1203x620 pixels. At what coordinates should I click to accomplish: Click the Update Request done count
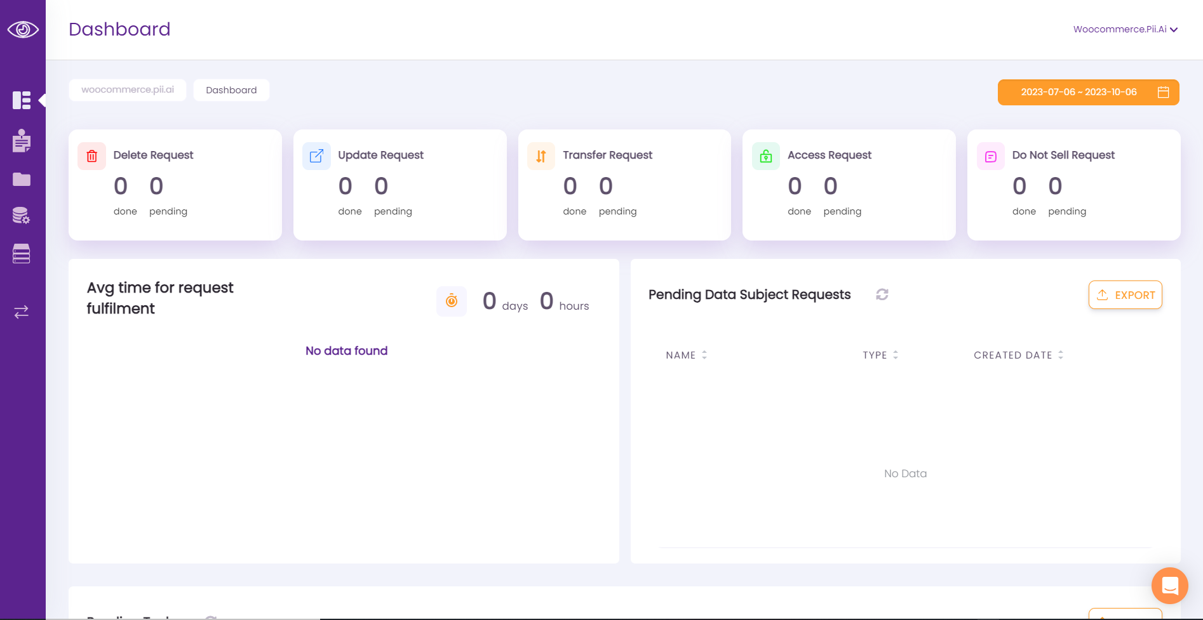345,186
